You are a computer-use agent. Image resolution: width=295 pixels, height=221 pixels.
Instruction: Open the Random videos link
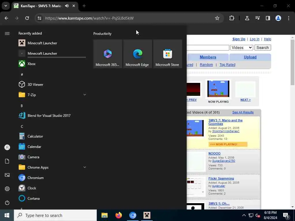pyautogui.click(x=206, y=65)
